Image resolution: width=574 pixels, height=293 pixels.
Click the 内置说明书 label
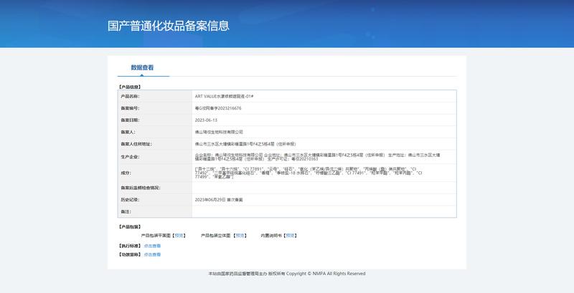click(271, 236)
